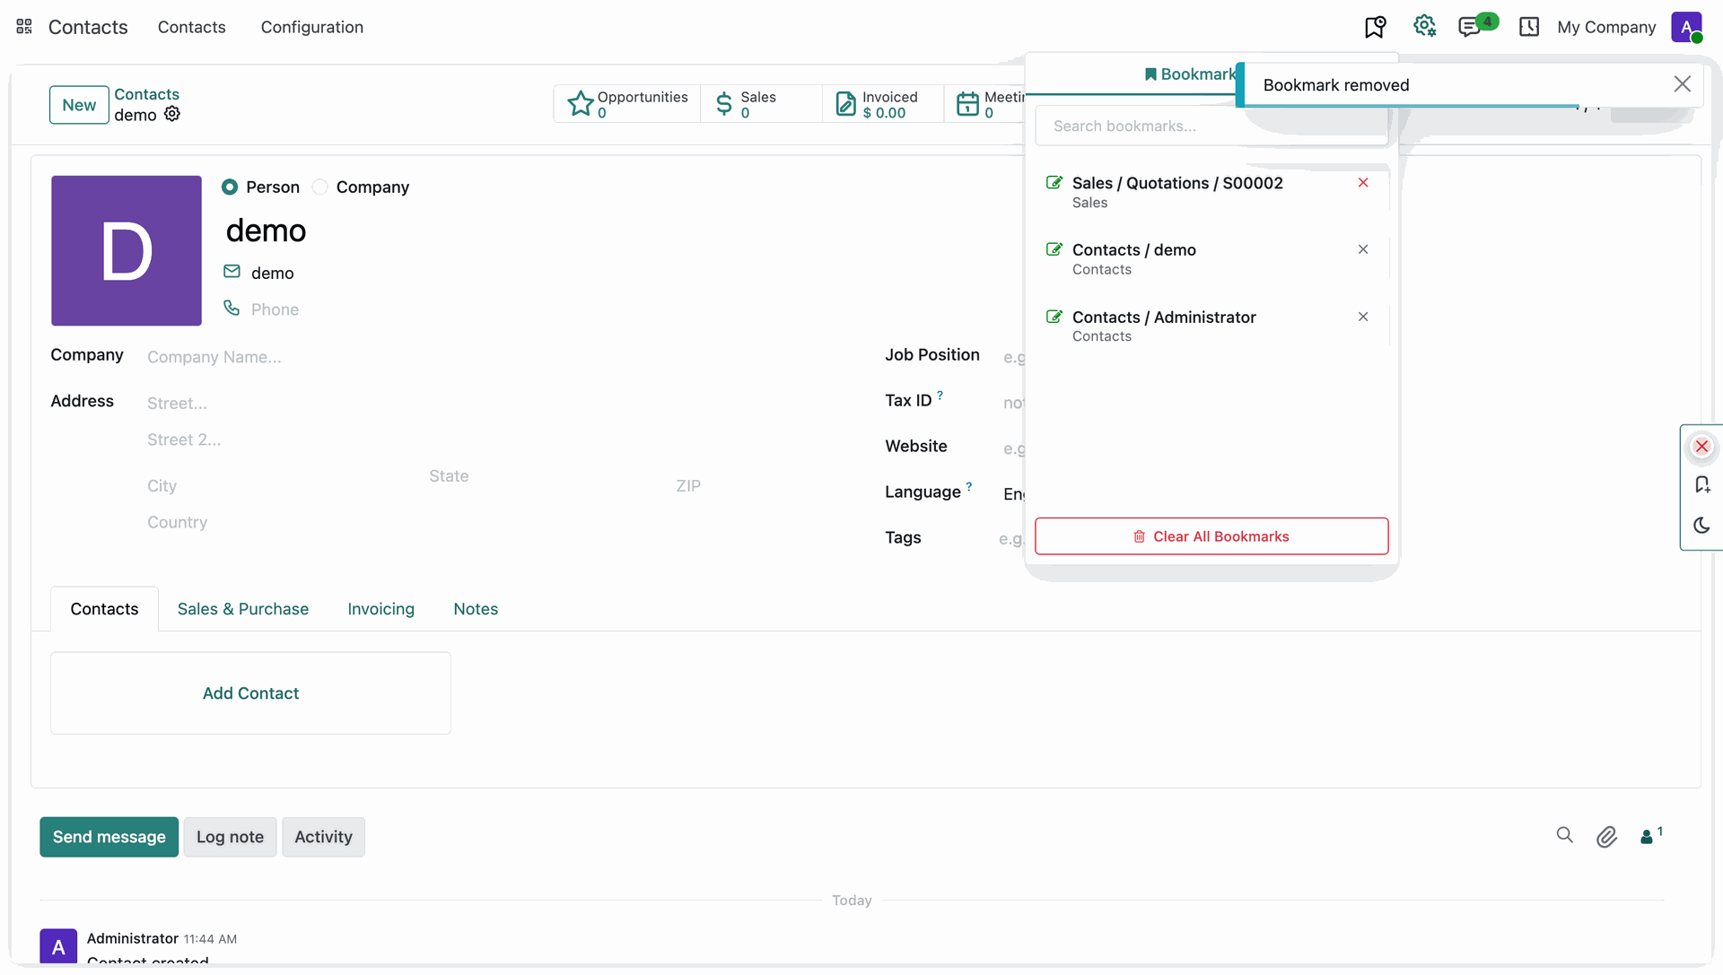The width and height of the screenshot is (1723, 975).
Task: Select the Person radio button
Action: pos(230,187)
